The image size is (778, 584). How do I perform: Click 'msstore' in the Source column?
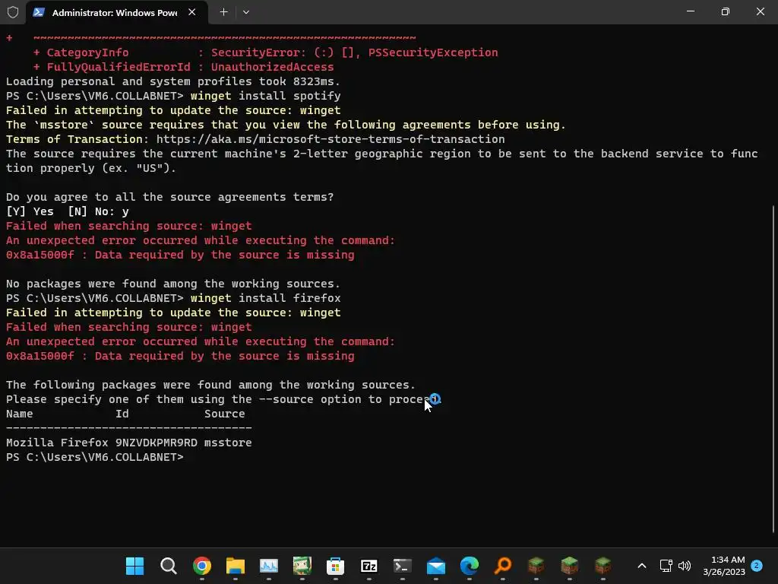click(228, 443)
